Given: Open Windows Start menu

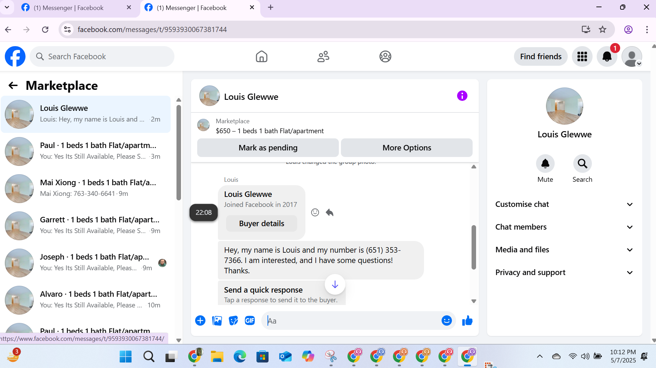Looking at the screenshot, I should coord(125,357).
